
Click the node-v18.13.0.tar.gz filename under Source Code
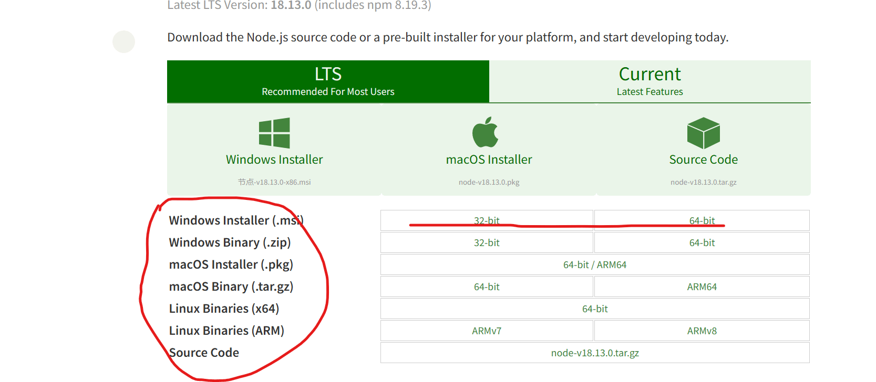point(704,182)
